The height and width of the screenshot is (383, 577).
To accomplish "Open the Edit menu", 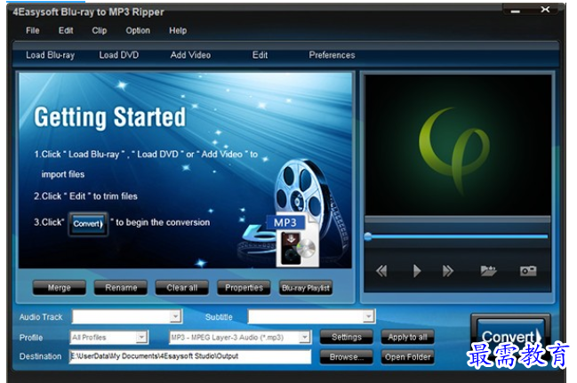I will [66, 30].
